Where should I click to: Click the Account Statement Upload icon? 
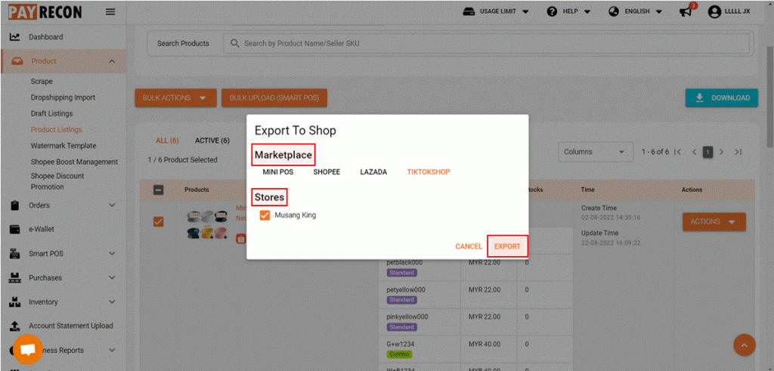pyautogui.click(x=15, y=326)
